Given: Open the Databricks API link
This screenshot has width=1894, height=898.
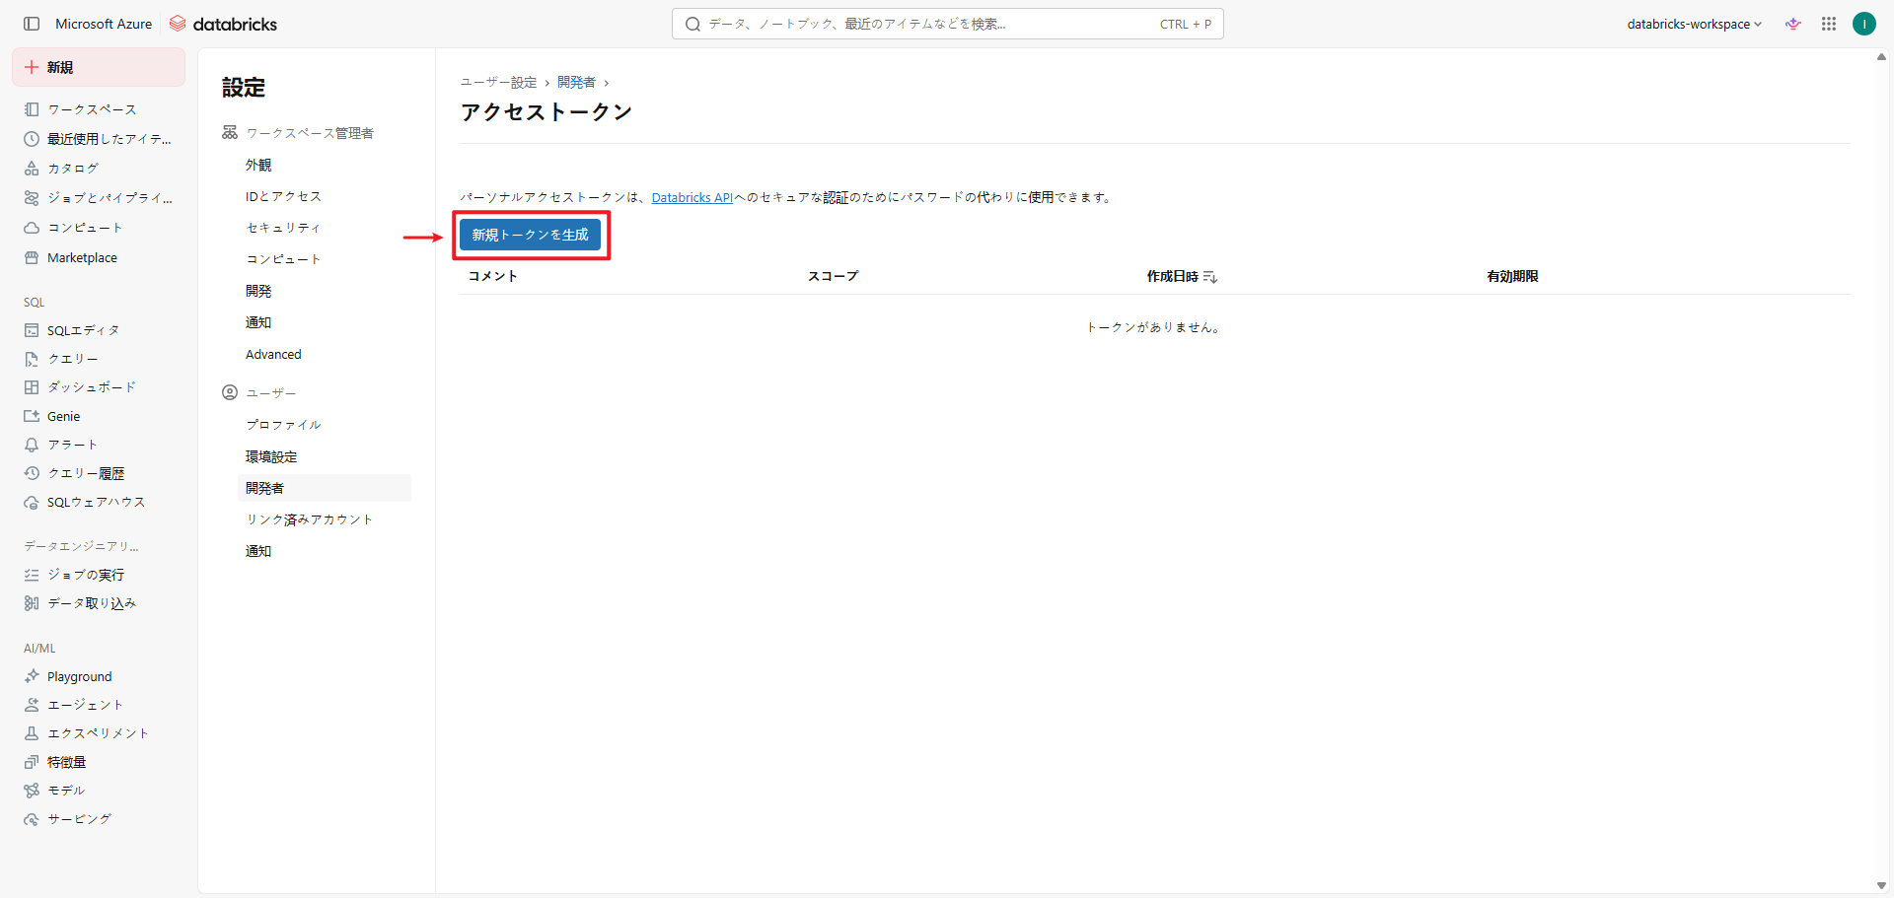Looking at the screenshot, I should 692,198.
